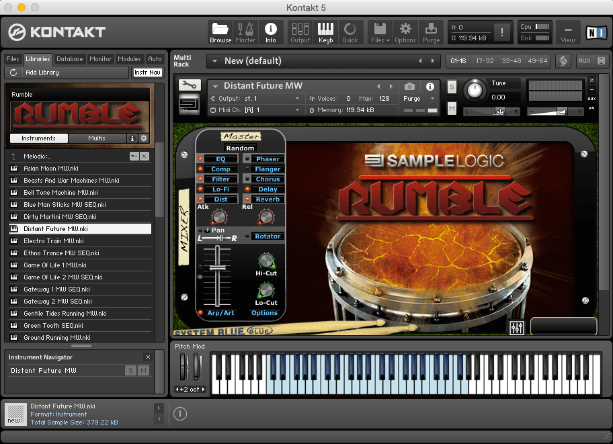
Task: Click the Purge icon in the main toolbar
Action: coord(431,31)
